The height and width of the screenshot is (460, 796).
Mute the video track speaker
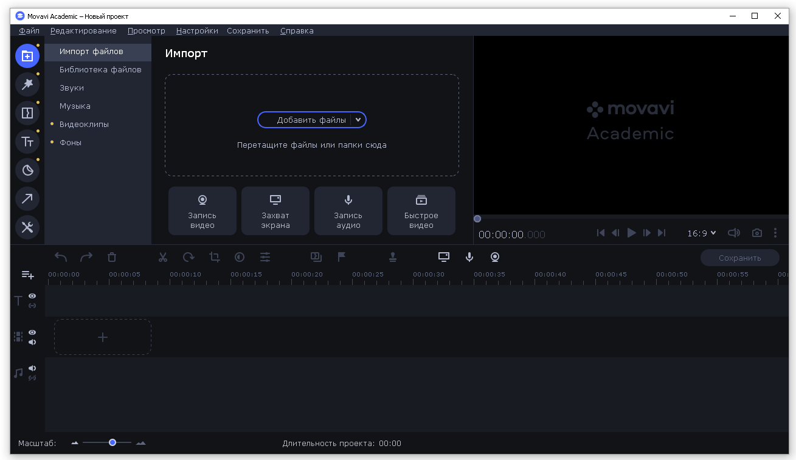click(x=32, y=342)
